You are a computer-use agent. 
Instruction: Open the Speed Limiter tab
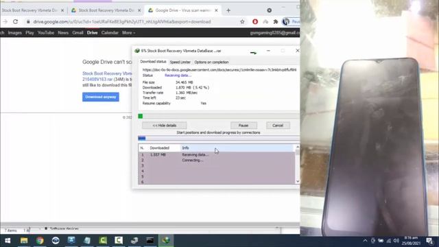pyautogui.click(x=180, y=62)
